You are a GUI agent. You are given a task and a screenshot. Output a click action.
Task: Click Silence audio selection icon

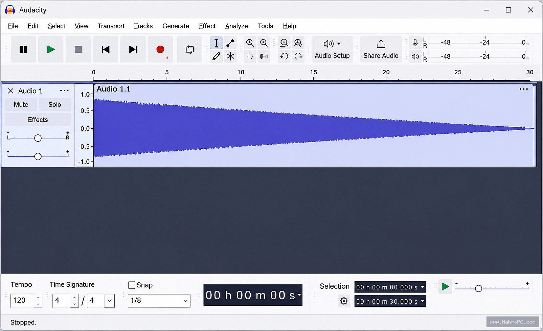coord(264,56)
